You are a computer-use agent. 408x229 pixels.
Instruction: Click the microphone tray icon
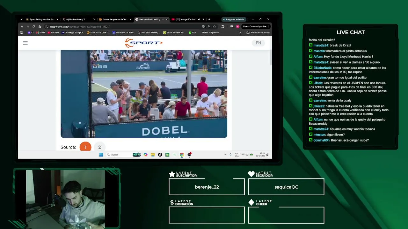point(230,155)
